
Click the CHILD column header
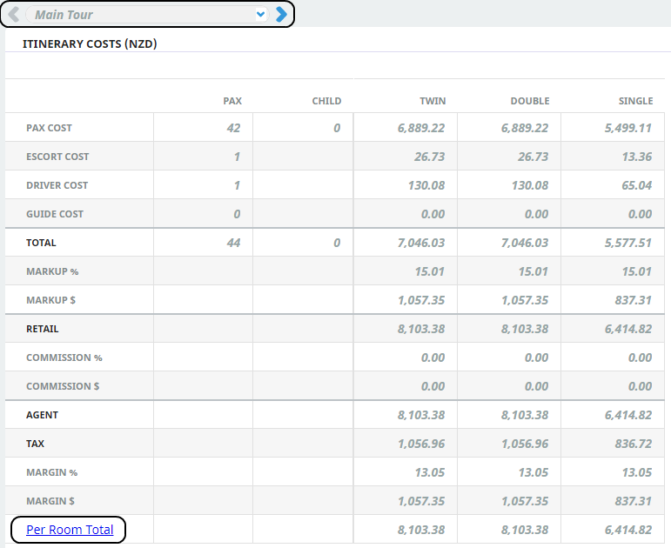pos(326,101)
